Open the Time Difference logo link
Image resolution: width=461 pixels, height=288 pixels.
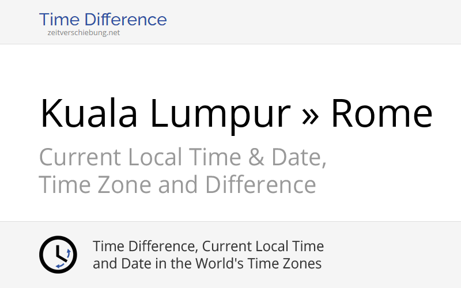coord(103,20)
